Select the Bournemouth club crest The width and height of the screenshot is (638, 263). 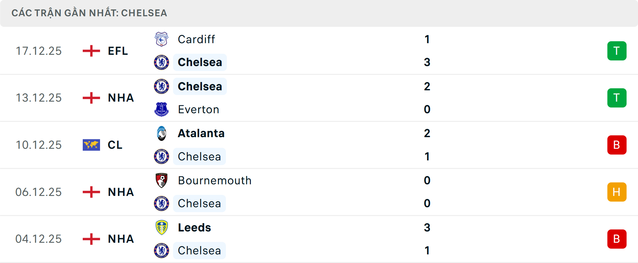tap(161, 180)
